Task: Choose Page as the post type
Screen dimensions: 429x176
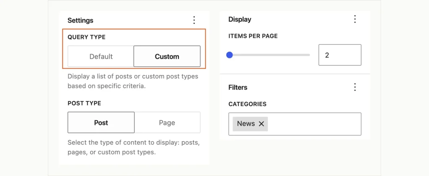Action: pyautogui.click(x=167, y=122)
